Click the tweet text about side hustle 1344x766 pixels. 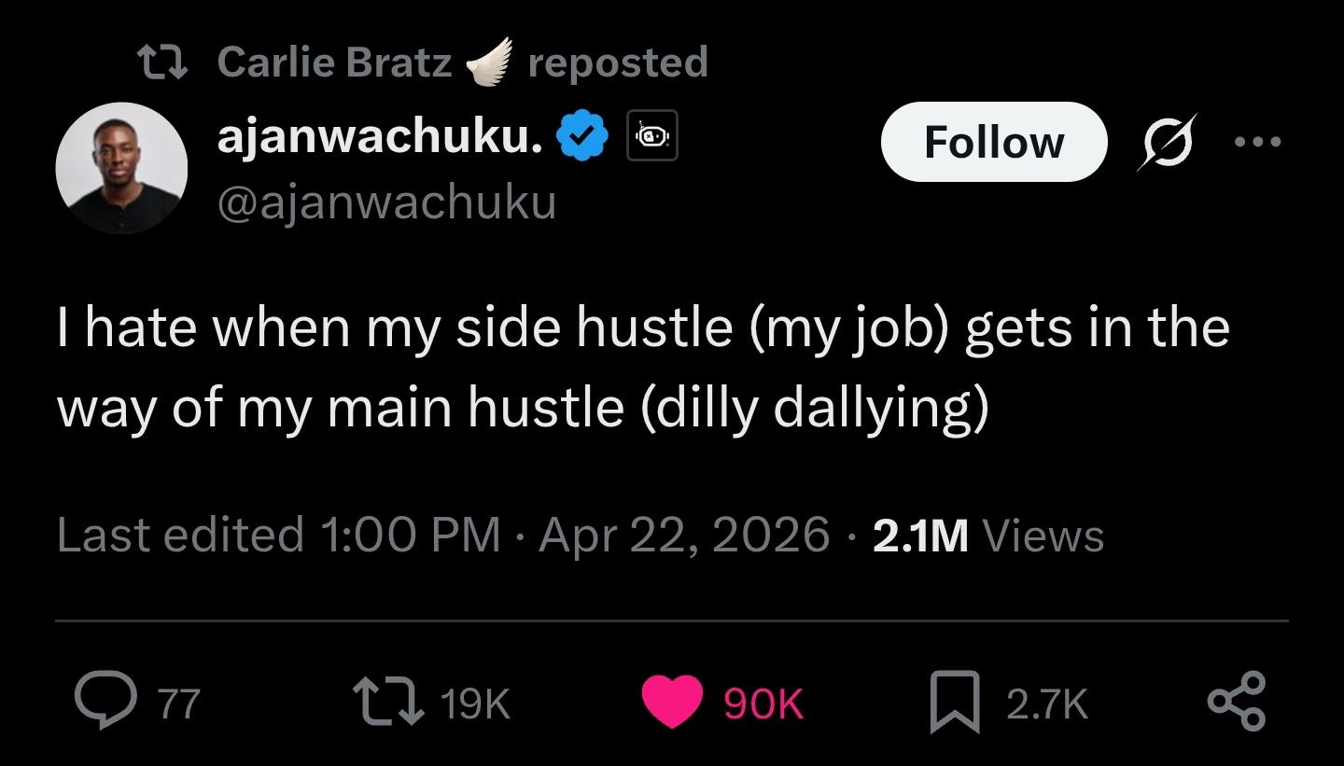[642, 368]
